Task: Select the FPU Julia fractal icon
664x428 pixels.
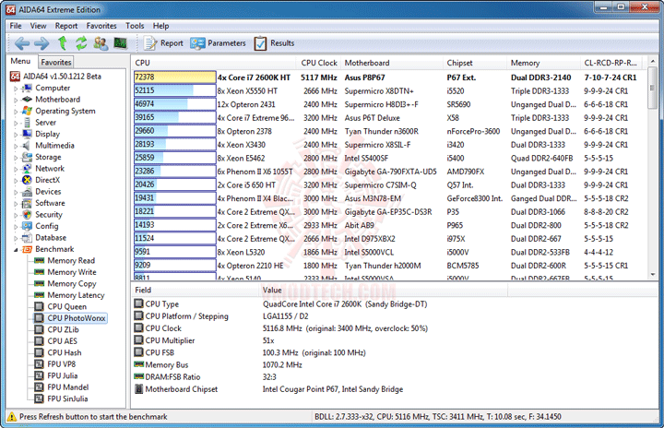Action: [40, 375]
